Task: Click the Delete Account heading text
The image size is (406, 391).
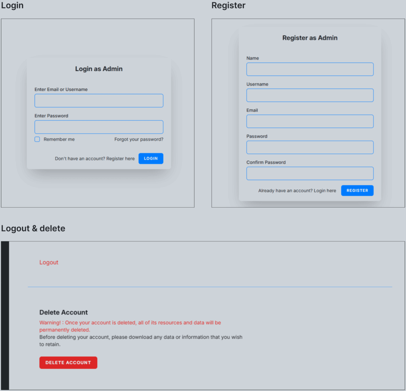Action: [x=63, y=312]
